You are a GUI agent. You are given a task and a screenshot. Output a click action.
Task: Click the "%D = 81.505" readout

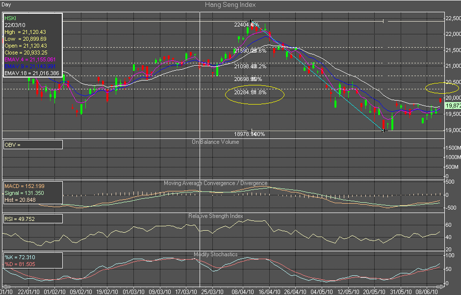point(20,264)
